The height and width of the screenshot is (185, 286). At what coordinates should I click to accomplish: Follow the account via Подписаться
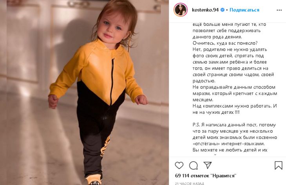244,10
